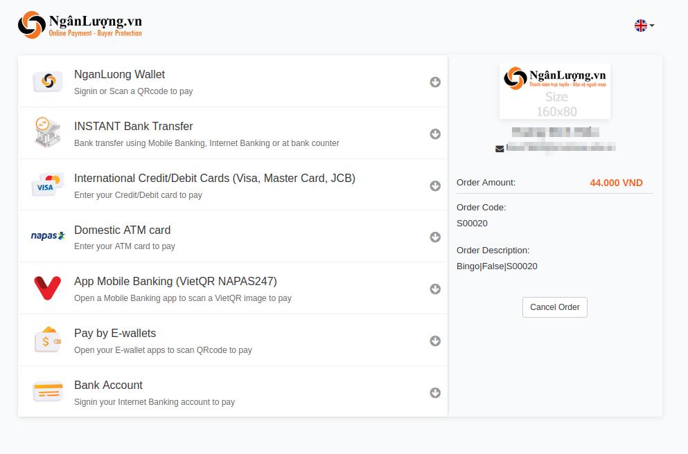This screenshot has height=454, width=688.
Task: Click the Bank Account card icon
Action: coord(48,391)
